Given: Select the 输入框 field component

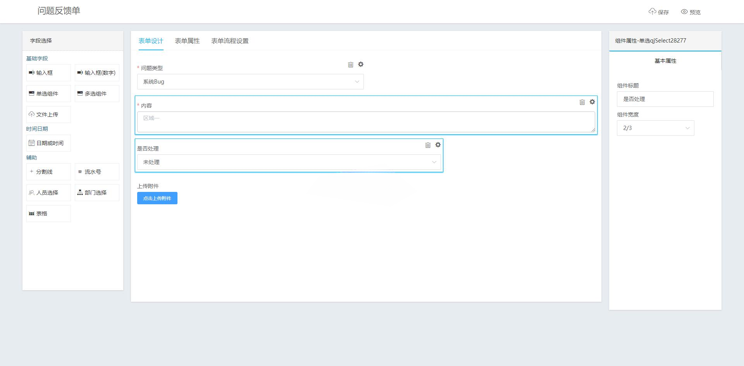Looking at the screenshot, I should (x=48, y=72).
